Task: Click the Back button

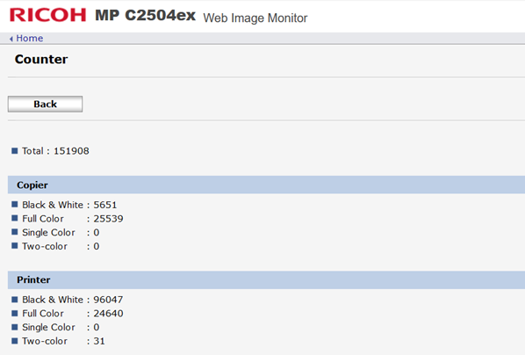Action: click(45, 104)
